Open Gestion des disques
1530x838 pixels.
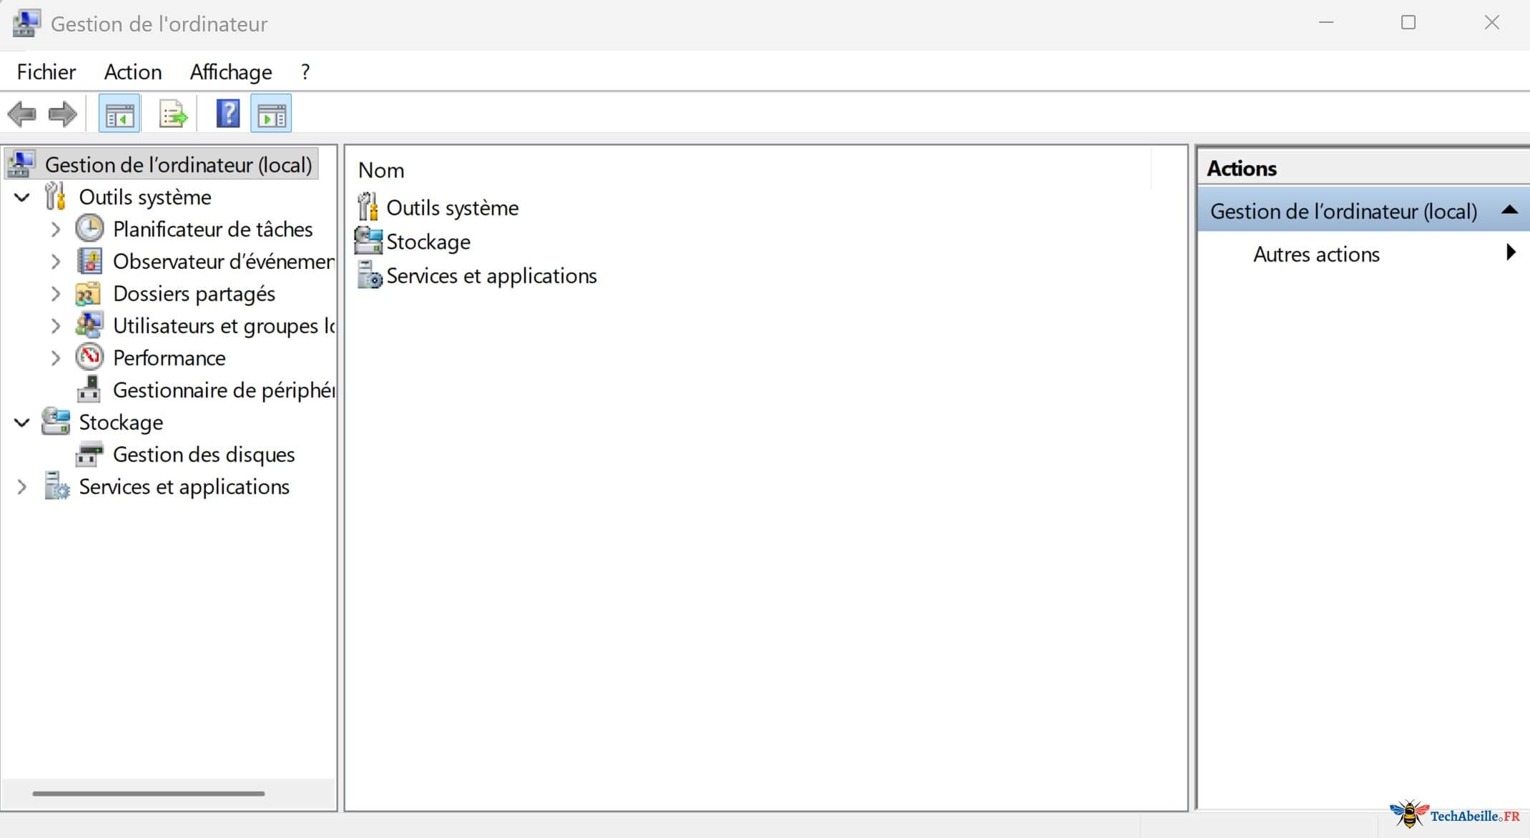204,455
